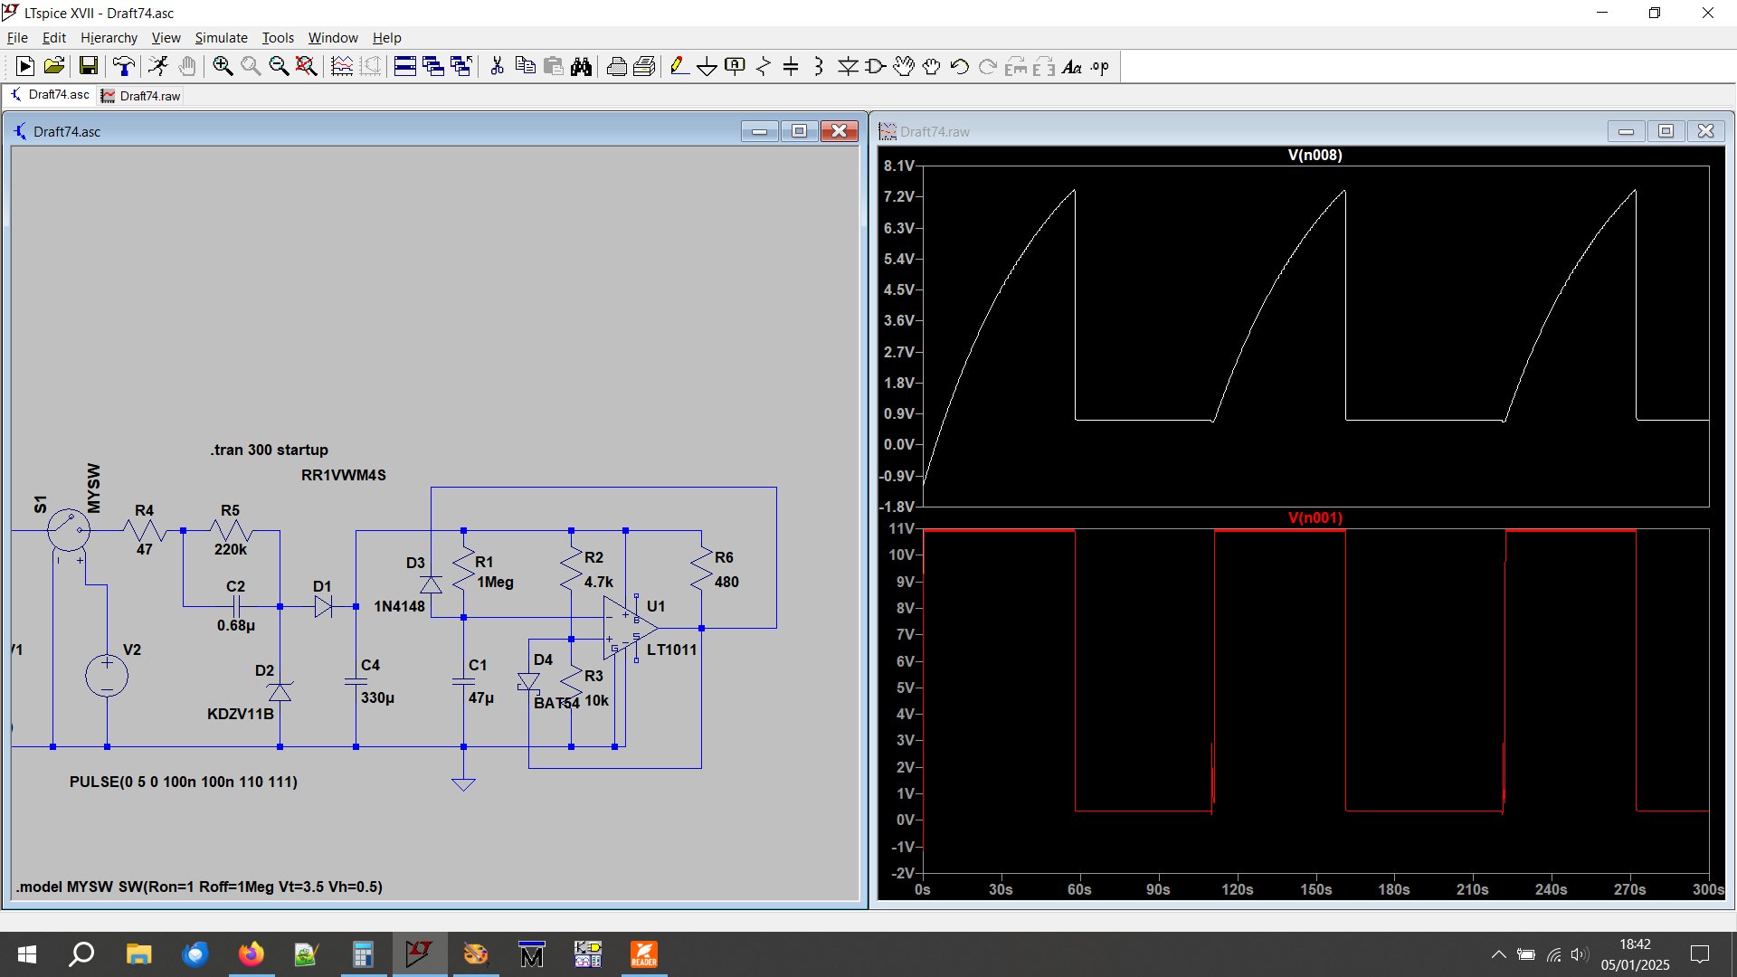Select the Capacitor component tool
The image size is (1737, 977).
coord(791,66)
